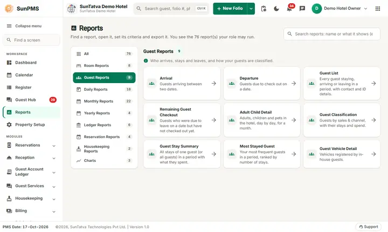Open notifications bell with 34 badge
The image size is (388, 232).
tap(289, 9)
